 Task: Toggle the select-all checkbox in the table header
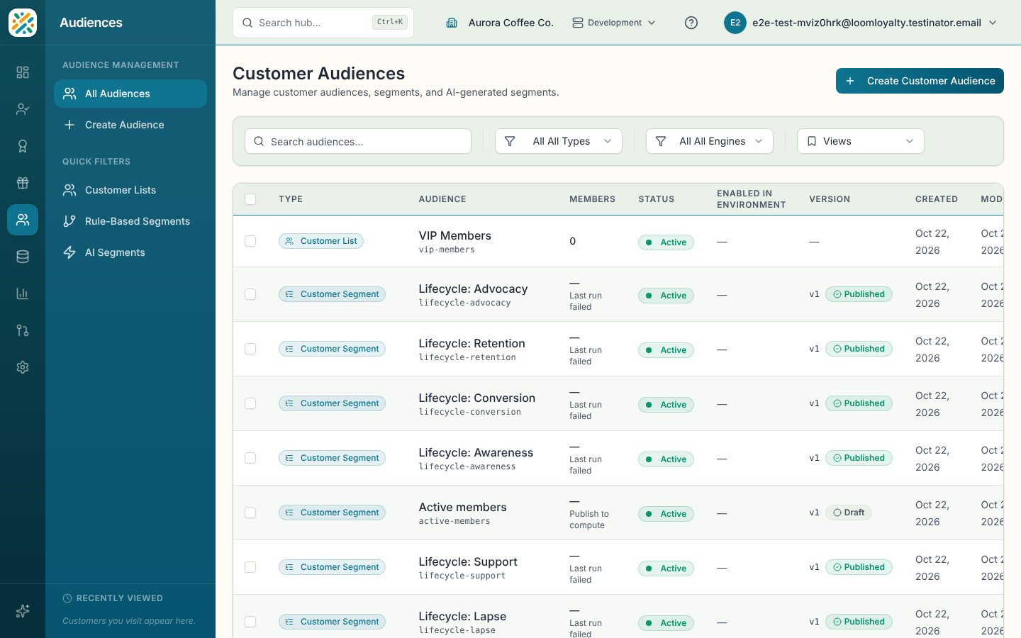250,199
